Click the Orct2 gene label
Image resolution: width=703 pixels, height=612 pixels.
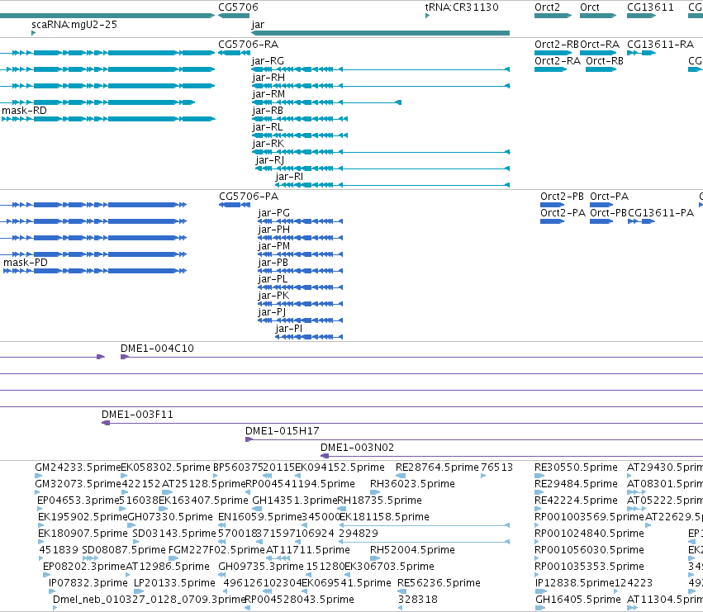[x=548, y=7]
